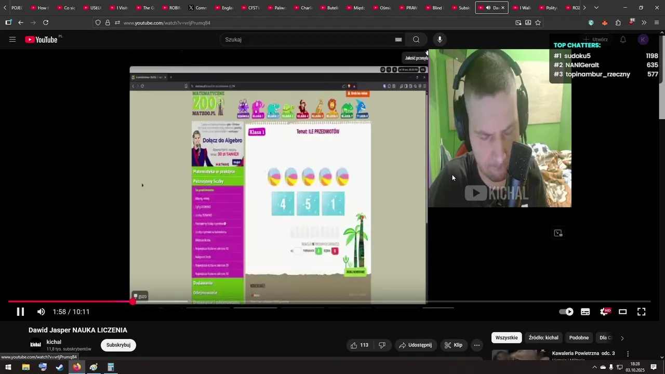Open more actions three-dot menu
Screen dimensions: 665x374
(x=477, y=345)
